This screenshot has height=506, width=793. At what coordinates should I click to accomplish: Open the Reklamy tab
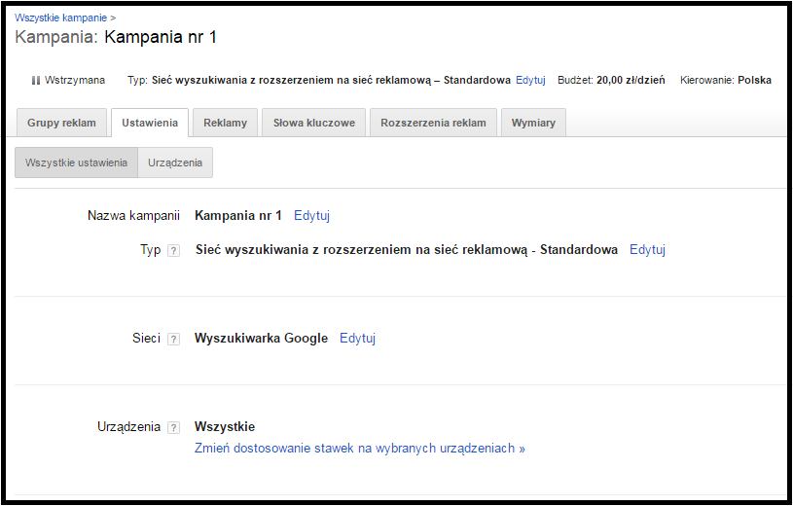click(225, 123)
